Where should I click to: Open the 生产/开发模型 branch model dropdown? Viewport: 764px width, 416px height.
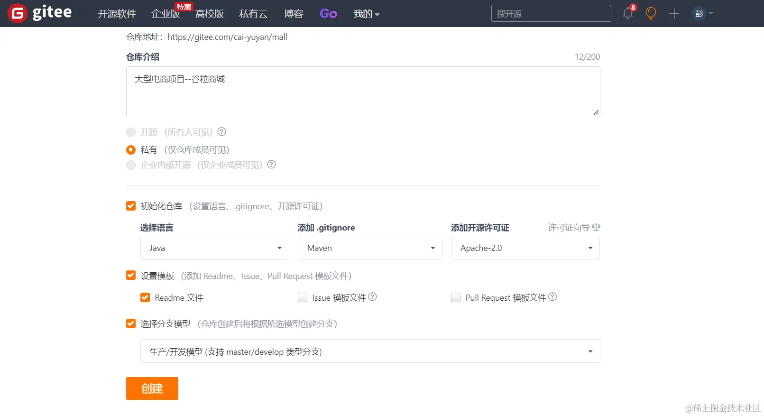[x=370, y=351]
